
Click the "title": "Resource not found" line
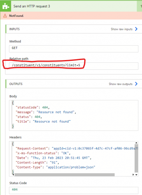tap(43, 121)
